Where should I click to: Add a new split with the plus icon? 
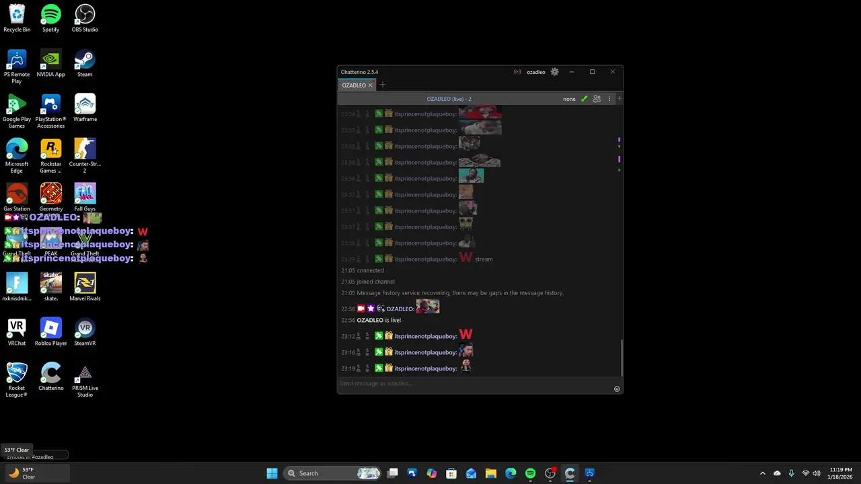pyautogui.click(x=619, y=99)
